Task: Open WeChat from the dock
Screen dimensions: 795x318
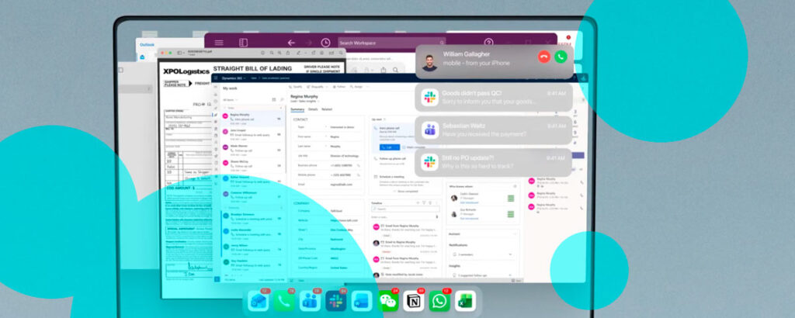Action: coord(388,301)
